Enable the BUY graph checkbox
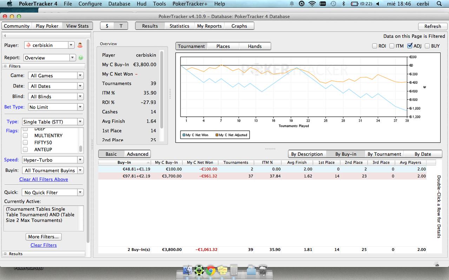This screenshot has height=280, width=449. pos(427,46)
